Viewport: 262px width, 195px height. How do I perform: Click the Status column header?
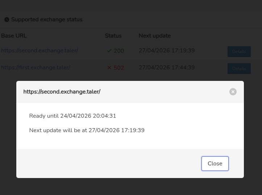pyautogui.click(x=113, y=36)
